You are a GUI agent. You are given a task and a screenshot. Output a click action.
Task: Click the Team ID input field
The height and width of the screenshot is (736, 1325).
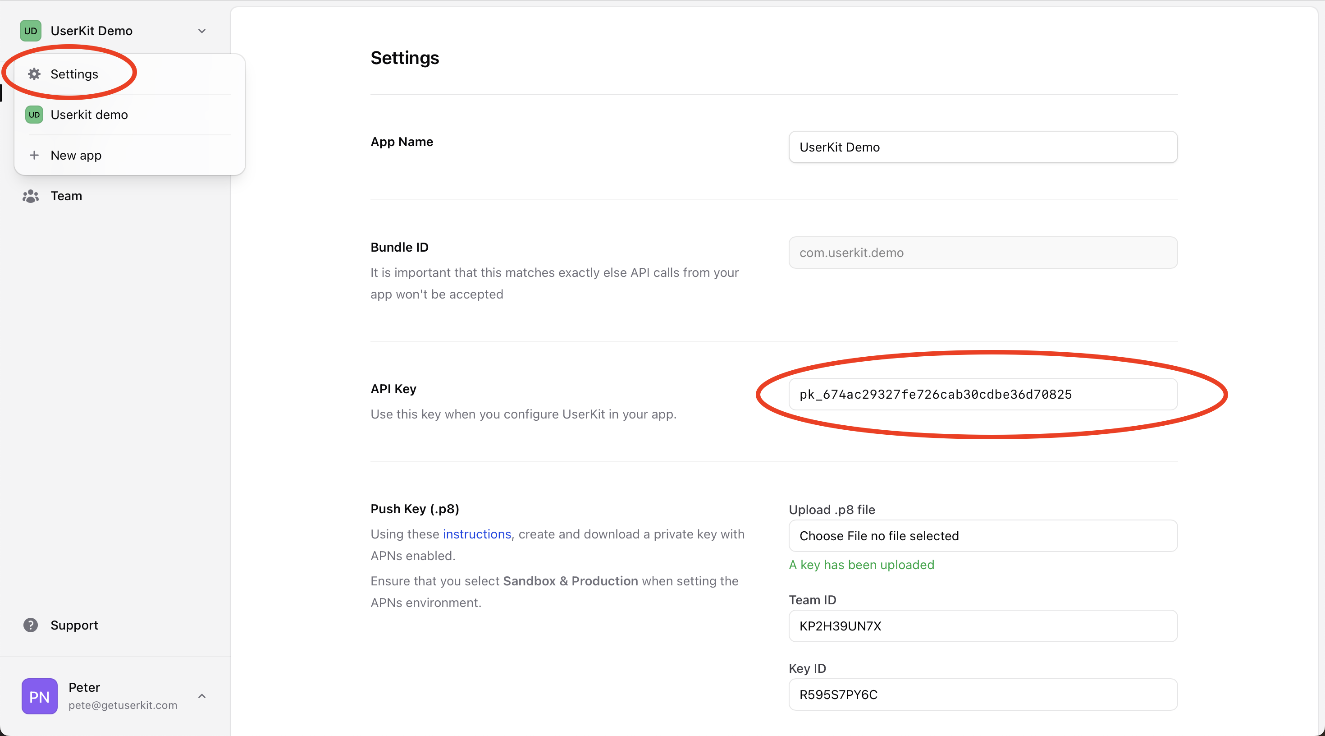coord(983,626)
